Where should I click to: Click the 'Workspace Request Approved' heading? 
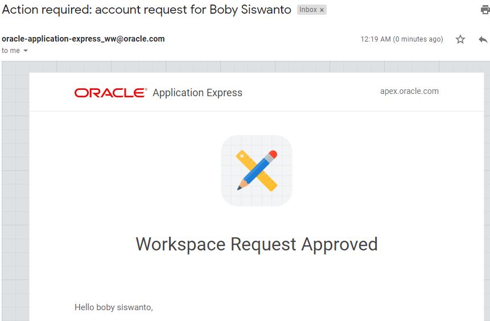coord(257,244)
